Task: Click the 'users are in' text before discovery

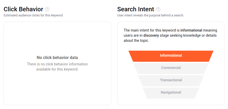Action: tap(133, 35)
